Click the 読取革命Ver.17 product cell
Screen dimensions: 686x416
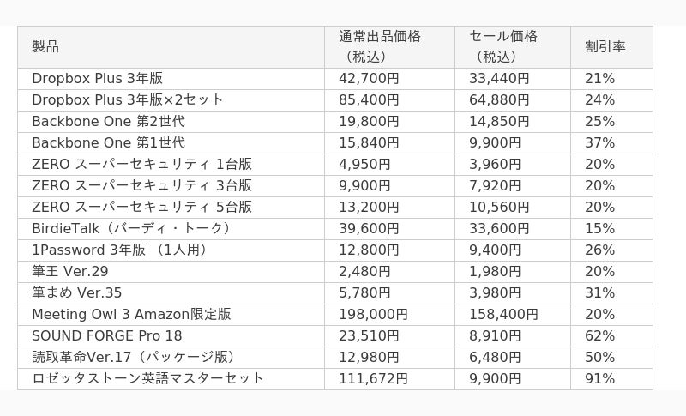(x=171, y=358)
